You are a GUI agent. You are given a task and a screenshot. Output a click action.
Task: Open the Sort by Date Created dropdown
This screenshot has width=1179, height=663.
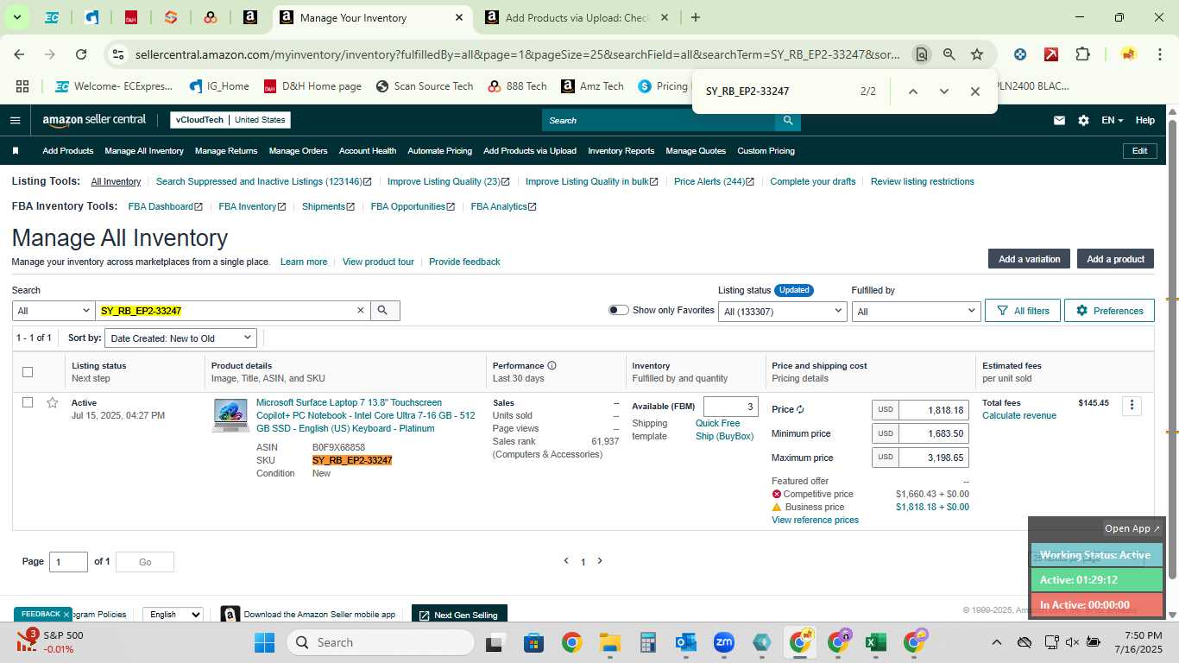(x=181, y=338)
